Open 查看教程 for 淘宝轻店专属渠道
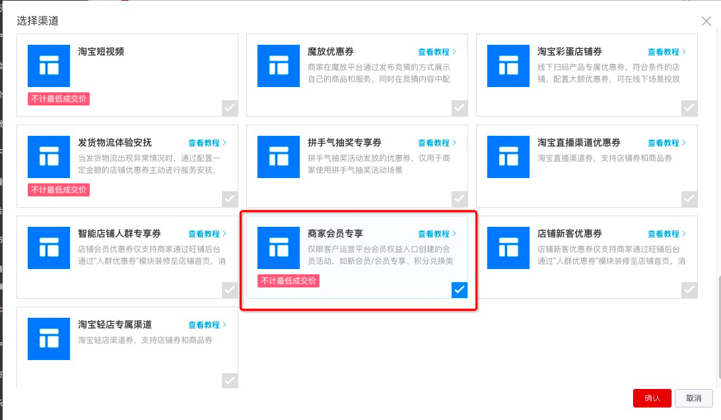The height and width of the screenshot is (420, 721). point(207,324)
